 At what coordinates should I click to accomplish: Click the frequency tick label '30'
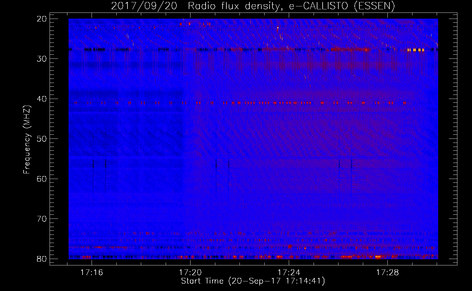(42, 59)
